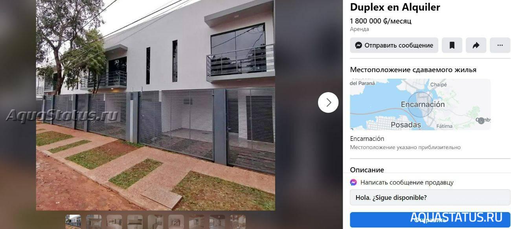Viewport: 511px width, 229px height.
Task: Click the main duplex photo
Action: [156, 105]
